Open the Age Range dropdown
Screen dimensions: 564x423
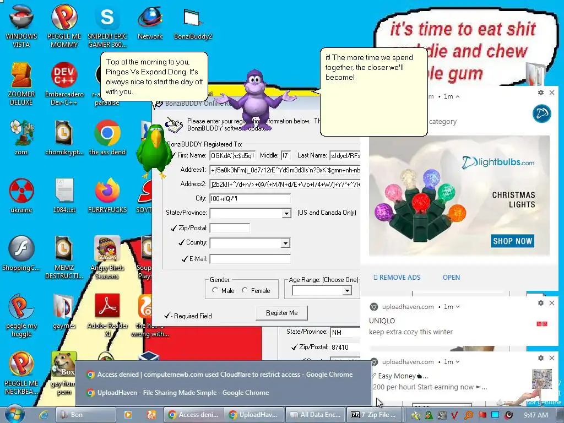point(347,291)
